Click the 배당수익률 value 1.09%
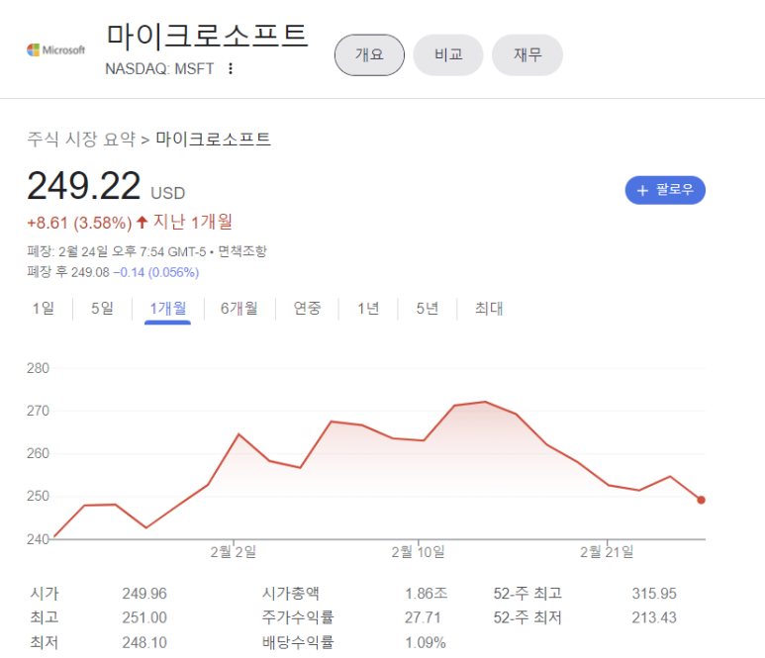The width and height of the screenshot is (765, 658). 426,642
